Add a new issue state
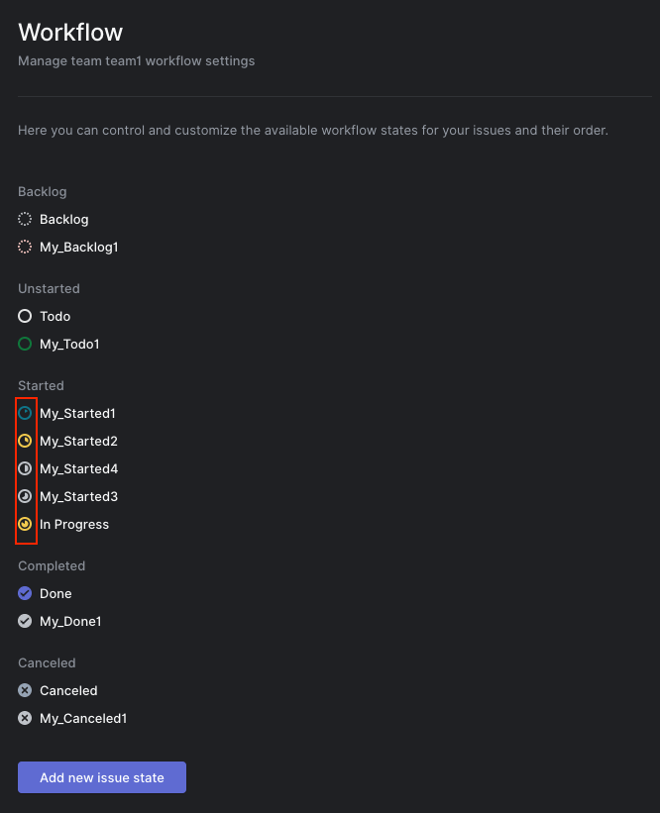This screenshot has height=813, width=660. pyautogui.click(x=102, y=777)
